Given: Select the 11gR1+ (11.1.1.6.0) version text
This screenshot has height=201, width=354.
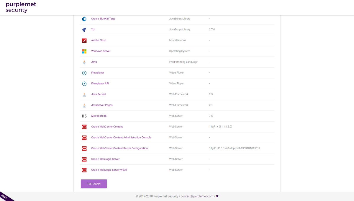Looking at the screenshot, I should [220, 127].
